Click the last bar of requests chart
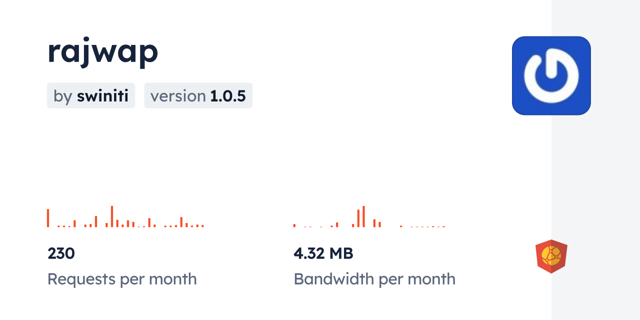 coord(202,226)
